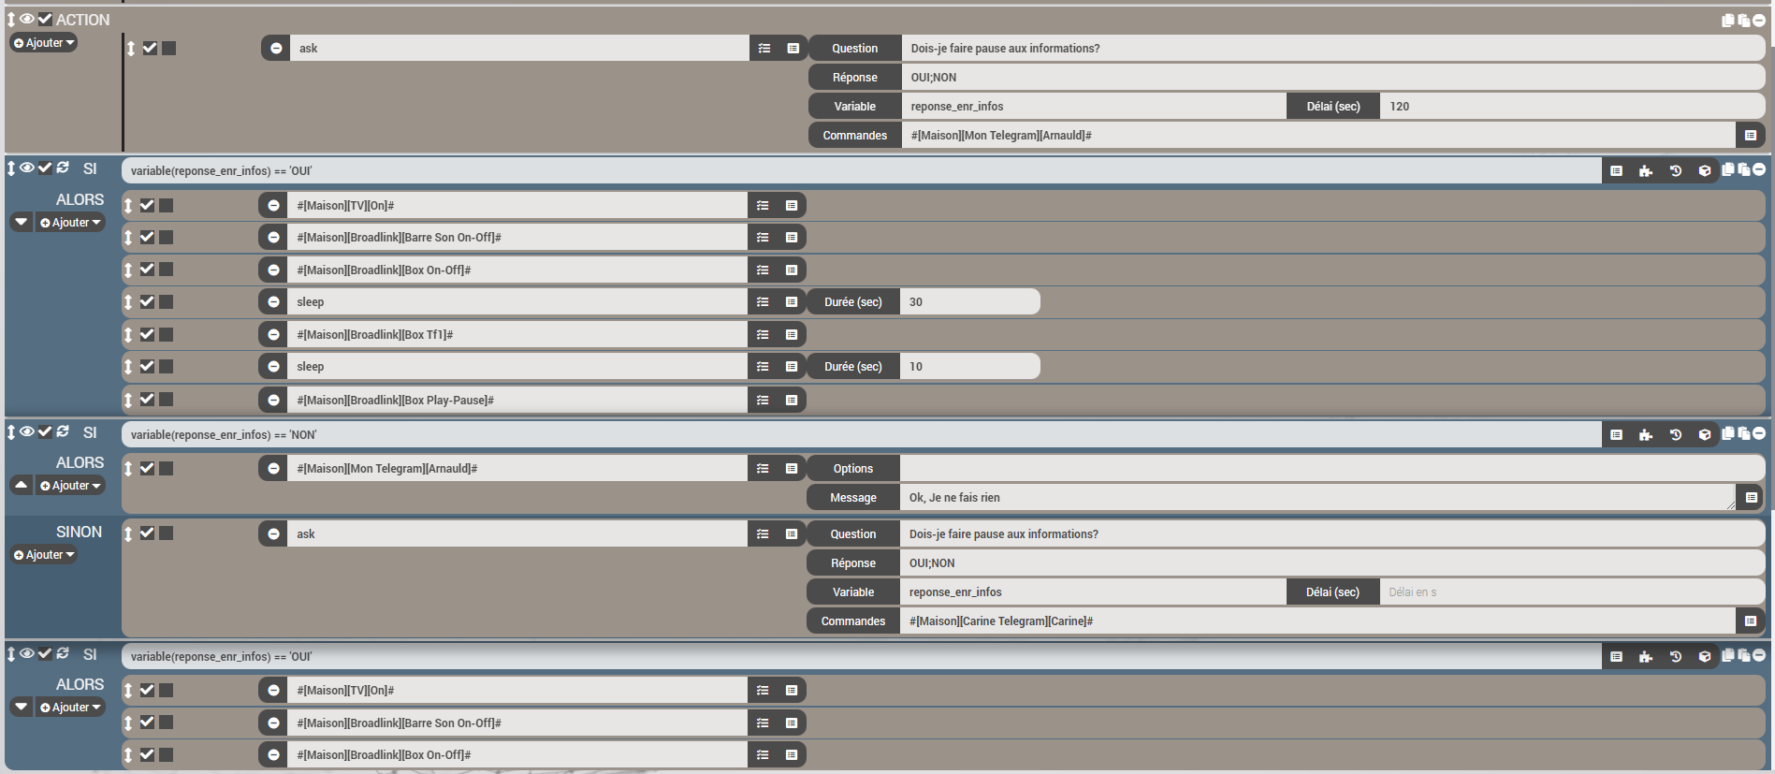
Task: Open the action list icon on the 10-second sleep row
Action: (x=763, y=366)
